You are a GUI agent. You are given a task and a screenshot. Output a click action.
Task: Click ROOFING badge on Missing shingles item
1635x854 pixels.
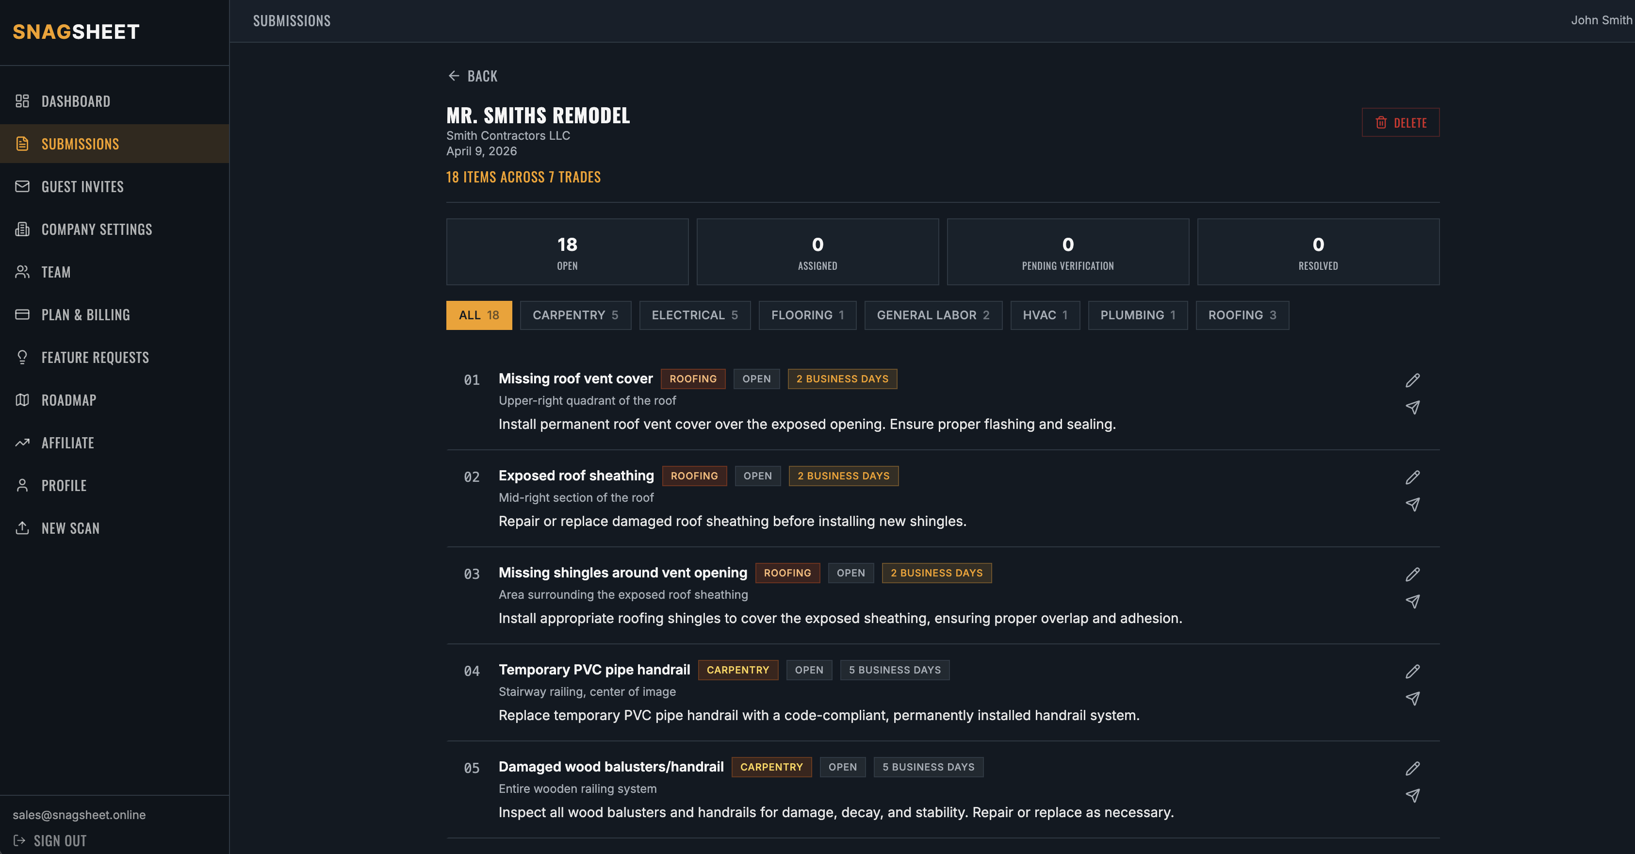click(x=788, y=573)
